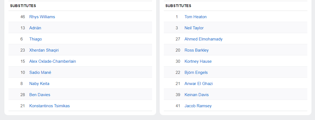Select Ahmed Elmohamady link
The width and height of the screenshot is (315, 120).
pos(203,39)
